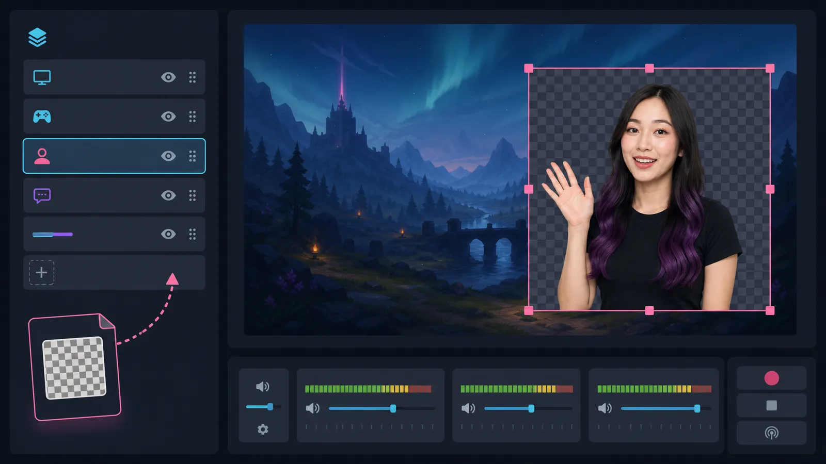Click the transparent checkerboard image file thumbnail

click(74, 368)
